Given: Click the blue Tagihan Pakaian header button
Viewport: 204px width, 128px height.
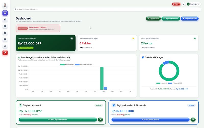Looking at the screenshot, I should 189,19.
